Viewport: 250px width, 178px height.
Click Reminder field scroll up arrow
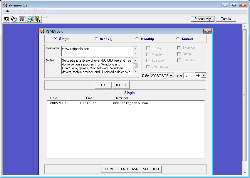coord(135,49)
